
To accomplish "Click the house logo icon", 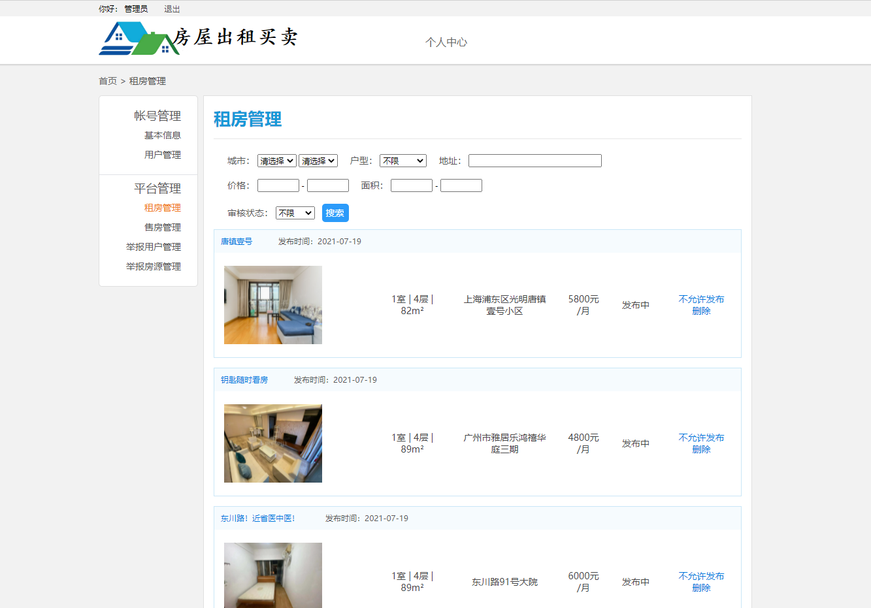I will pos(133,39).
